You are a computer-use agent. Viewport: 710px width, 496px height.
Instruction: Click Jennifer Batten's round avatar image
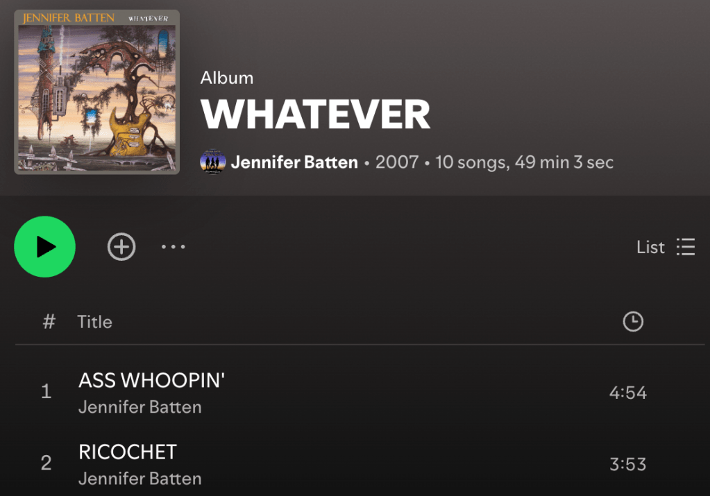tap(213, 162)
